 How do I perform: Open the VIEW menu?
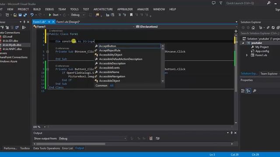tap(10, 9)
